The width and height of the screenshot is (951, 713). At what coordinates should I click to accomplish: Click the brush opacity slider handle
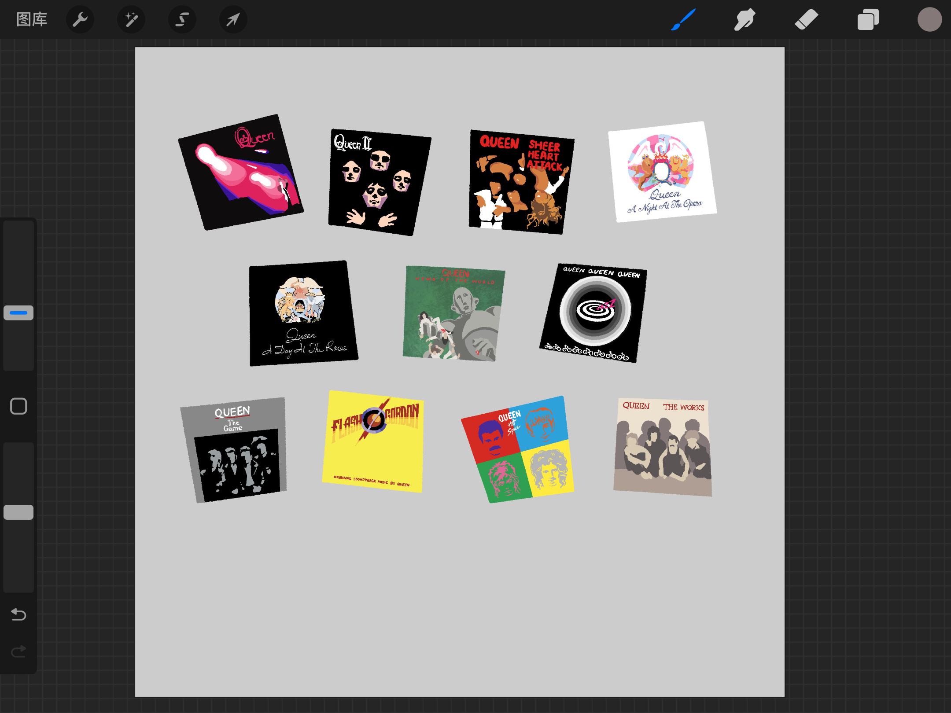[x=18, y=512]
